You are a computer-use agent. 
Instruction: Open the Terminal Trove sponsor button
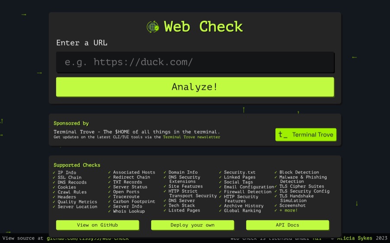pos(305,134)
